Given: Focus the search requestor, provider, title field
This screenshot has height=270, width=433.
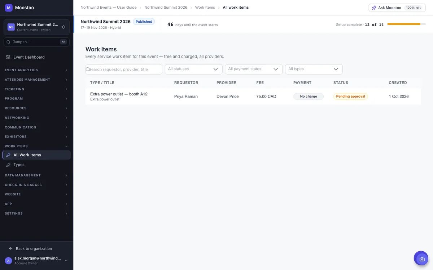Looking at the screenshot, I should (x=124, y=69).
